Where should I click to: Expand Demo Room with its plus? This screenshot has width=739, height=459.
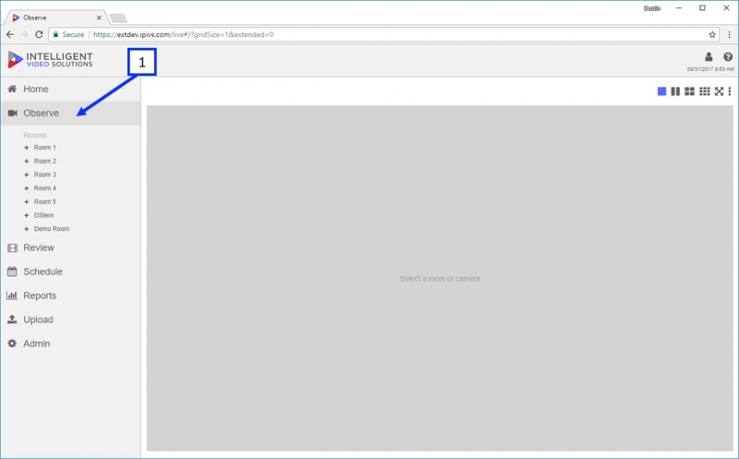pyautogui.click(x=27, y=229)
